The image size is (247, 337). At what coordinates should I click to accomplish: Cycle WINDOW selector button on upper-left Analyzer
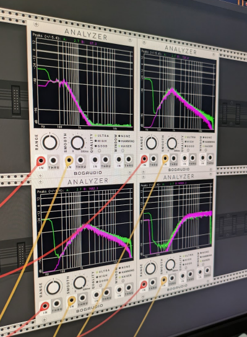coord(123,151)
